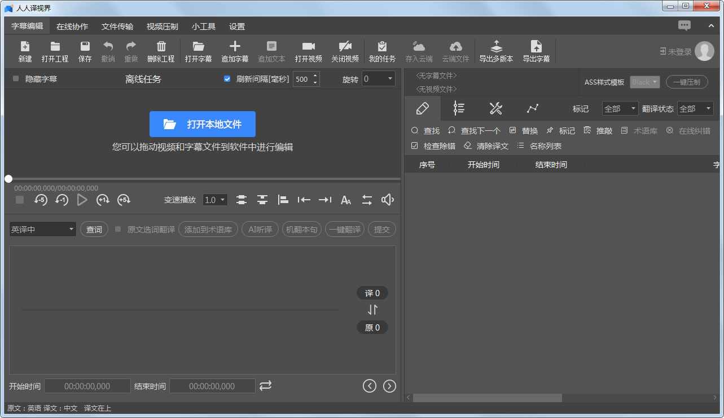Play the video

tap(82, 200)
